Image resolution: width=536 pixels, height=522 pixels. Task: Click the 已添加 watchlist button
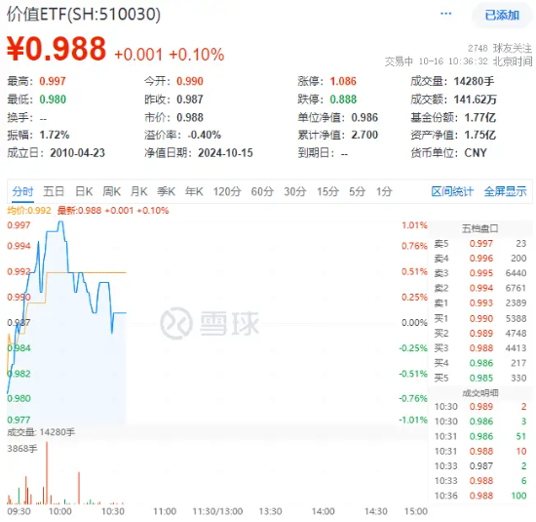502,15
